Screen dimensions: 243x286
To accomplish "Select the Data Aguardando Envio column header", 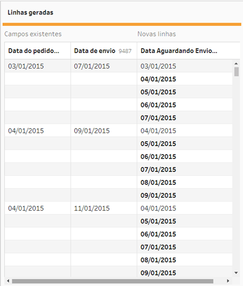I will [x=189, y=51].
